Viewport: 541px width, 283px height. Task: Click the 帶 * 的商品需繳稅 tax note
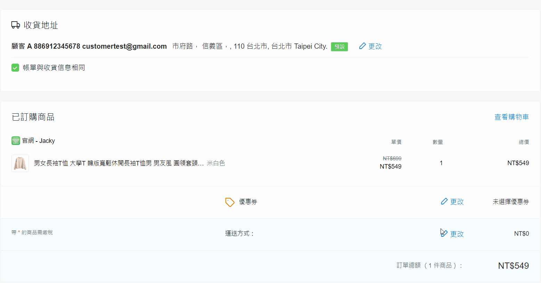32,232
